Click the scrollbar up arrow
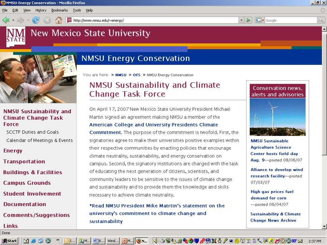The height and width of the screenshot is (245, 327). click(324, 29)
